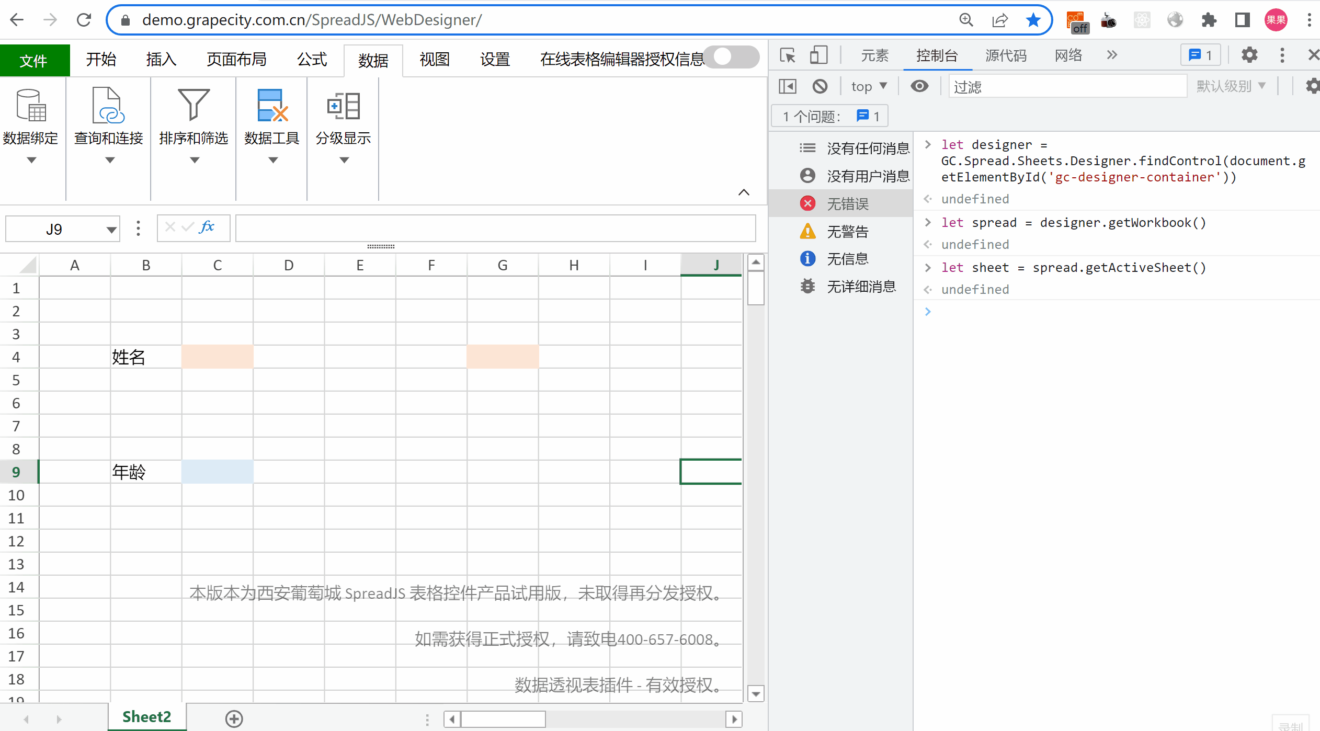This screenshot has height=731, width=1320.
Task: Open the top JavaScript context dropdown
Action: click(869, 86)
